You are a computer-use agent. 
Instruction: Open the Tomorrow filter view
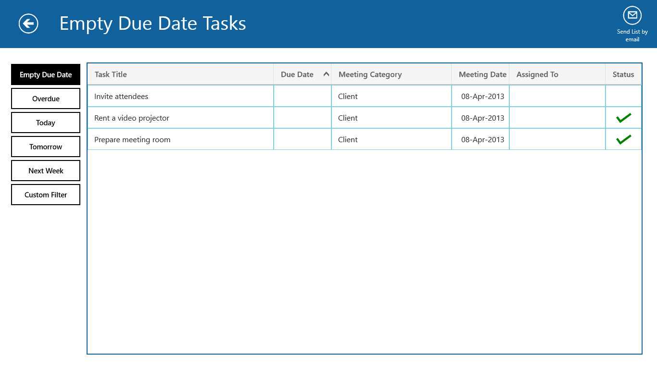45,147
